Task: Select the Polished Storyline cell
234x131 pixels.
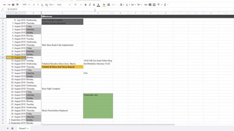Action: tap(62, 64)
